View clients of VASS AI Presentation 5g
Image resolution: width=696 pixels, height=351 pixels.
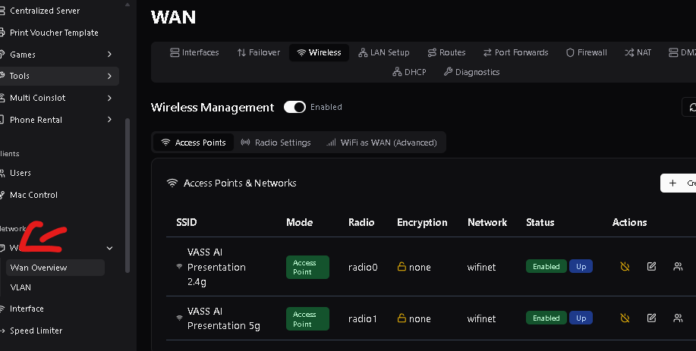(678, 318)
